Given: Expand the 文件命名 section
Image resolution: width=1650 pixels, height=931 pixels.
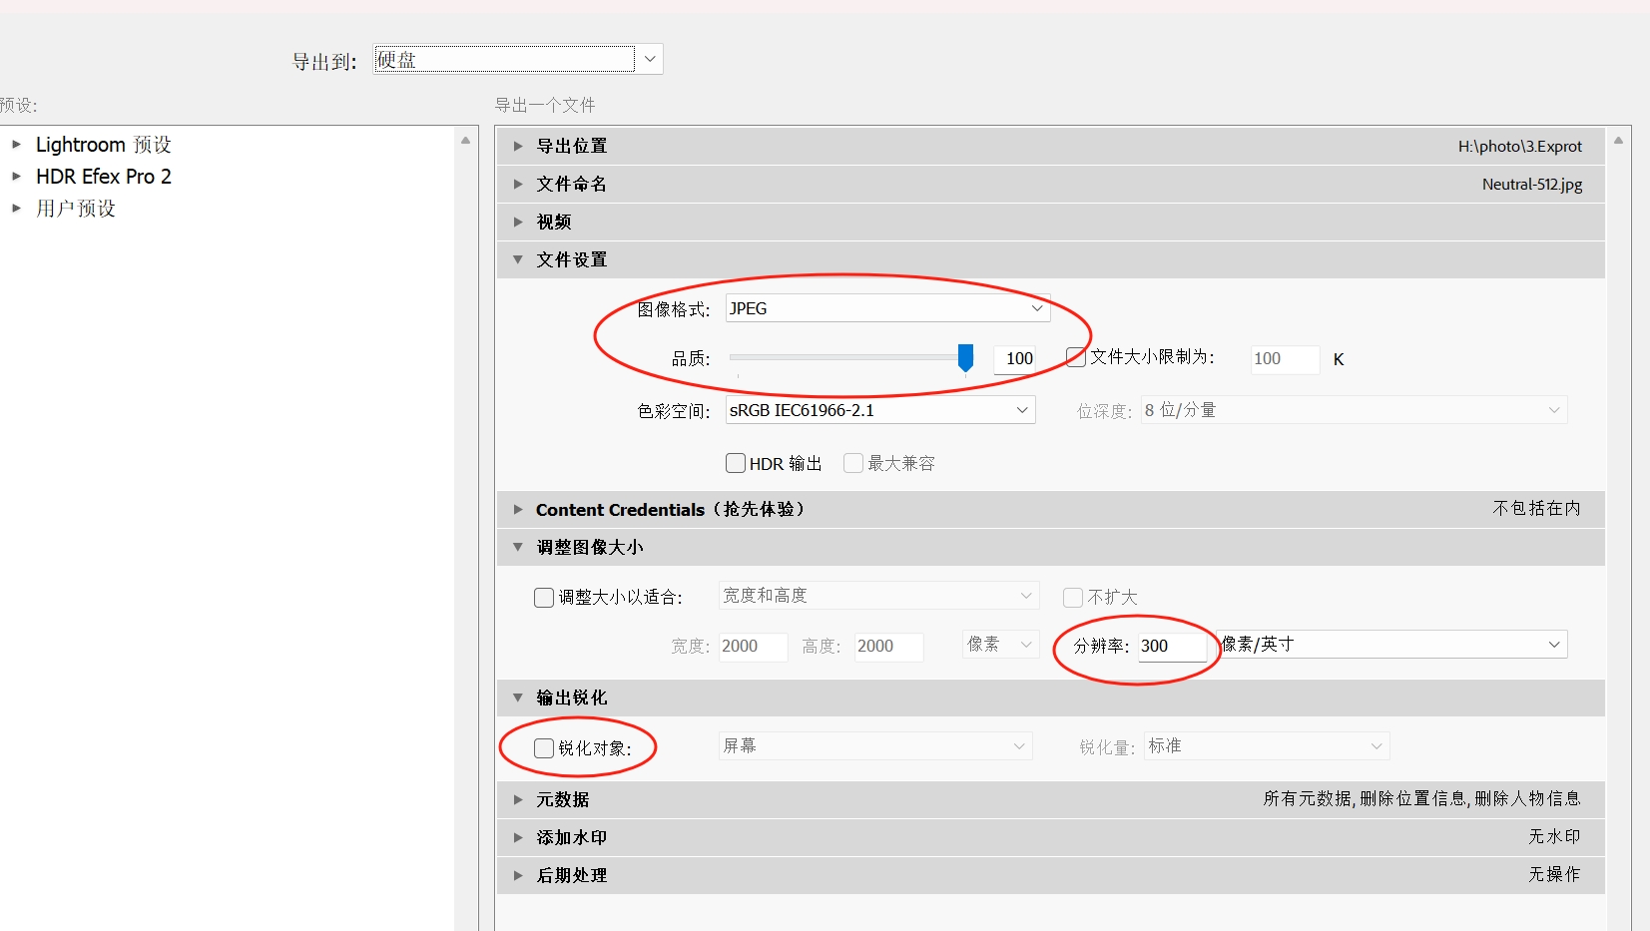Looking at the screenshot, I should (518, 184).
